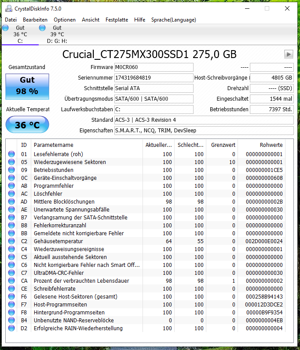Click the Eigenschaften field with S.M.A.R.T., NCQ
300x350 pixels.
pyautogui.click(x=204, y=130)
